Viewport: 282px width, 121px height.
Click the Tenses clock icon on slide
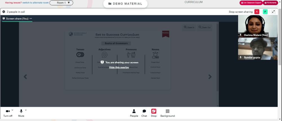(80, 55)
